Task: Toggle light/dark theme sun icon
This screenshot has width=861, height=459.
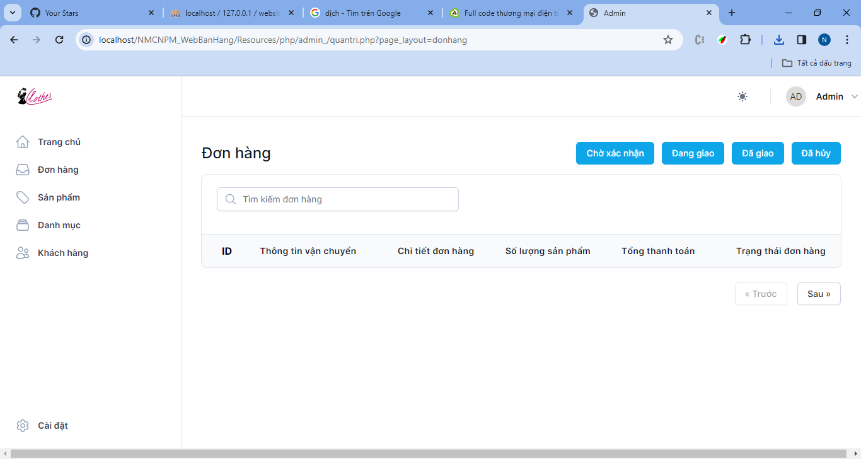Action: tap(743, 96)
